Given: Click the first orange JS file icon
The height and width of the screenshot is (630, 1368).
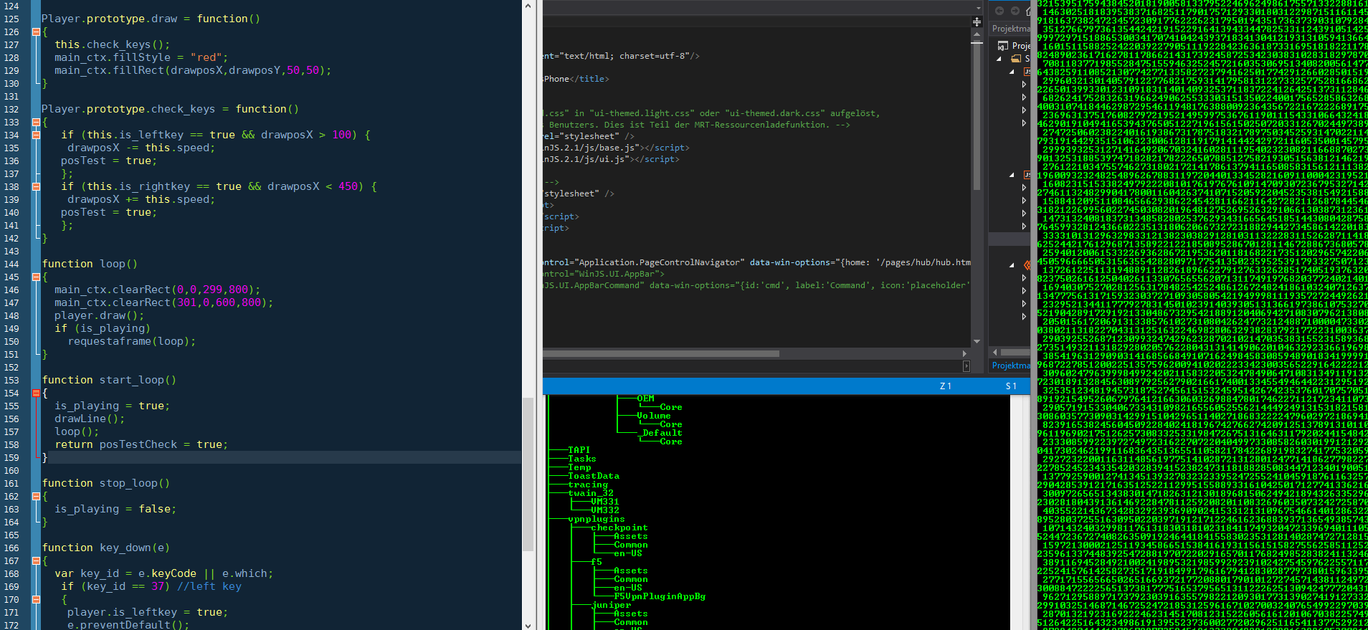Looking at the screenshot, I should [1027, 72].
